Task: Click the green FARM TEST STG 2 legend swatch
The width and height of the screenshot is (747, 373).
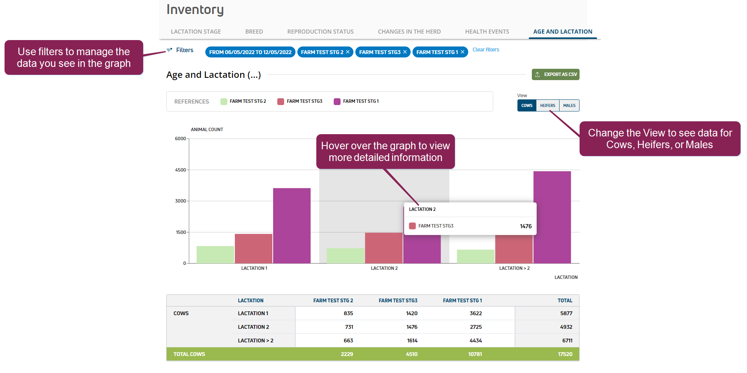Action: (x=224, y=101)
